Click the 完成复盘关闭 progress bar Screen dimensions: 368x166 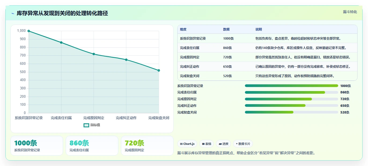(x=291, y=112)
